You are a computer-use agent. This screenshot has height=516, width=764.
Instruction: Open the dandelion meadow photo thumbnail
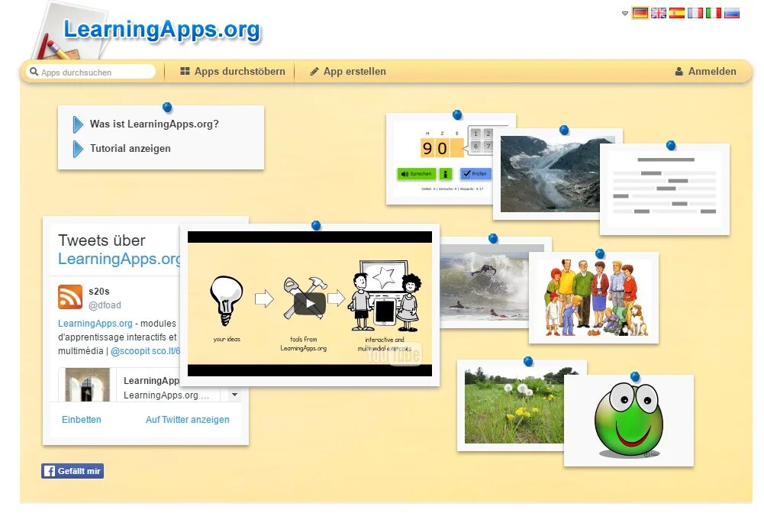click(510, 405)
